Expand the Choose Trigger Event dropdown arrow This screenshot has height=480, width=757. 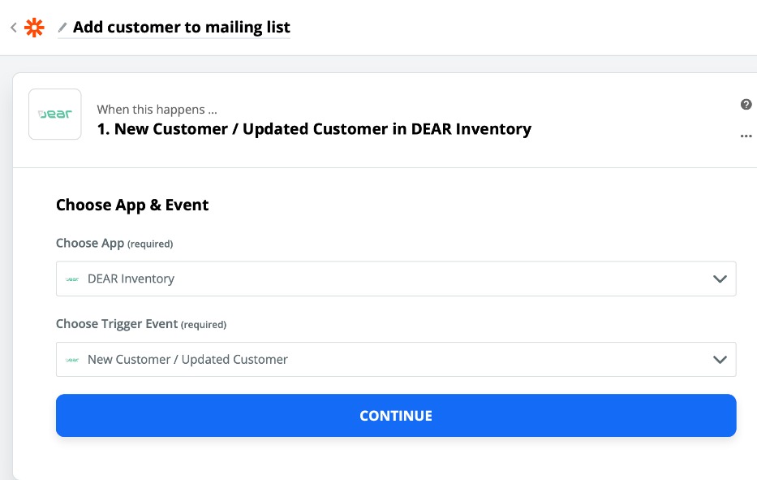click(719, 359)
